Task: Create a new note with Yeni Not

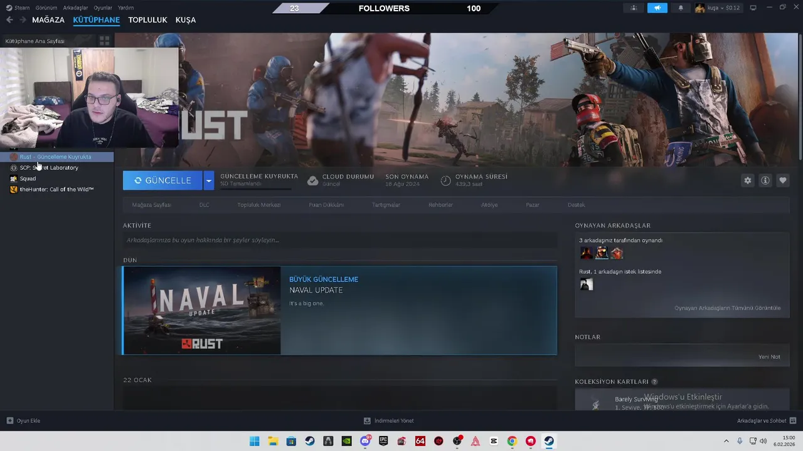Action: pos(769,357)
